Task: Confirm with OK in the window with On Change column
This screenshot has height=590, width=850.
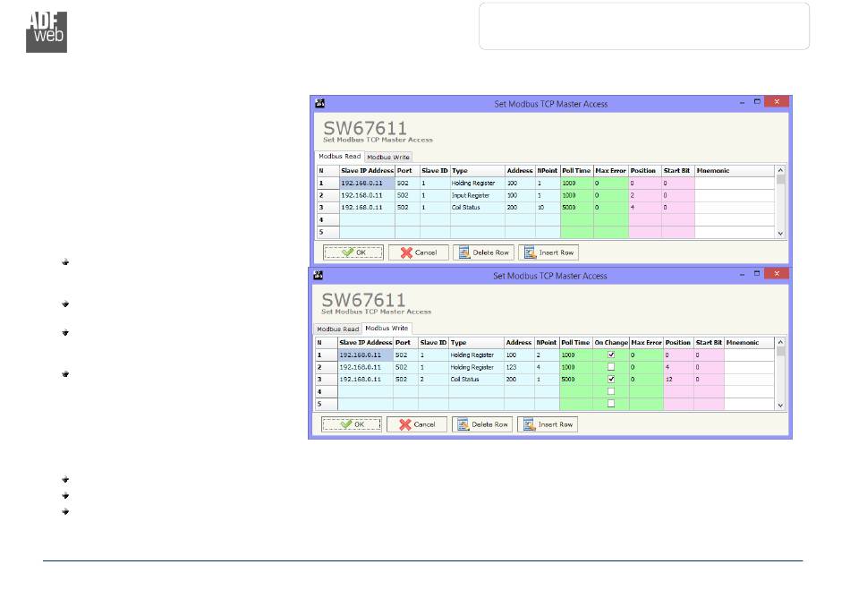Action: coord(353,424)
